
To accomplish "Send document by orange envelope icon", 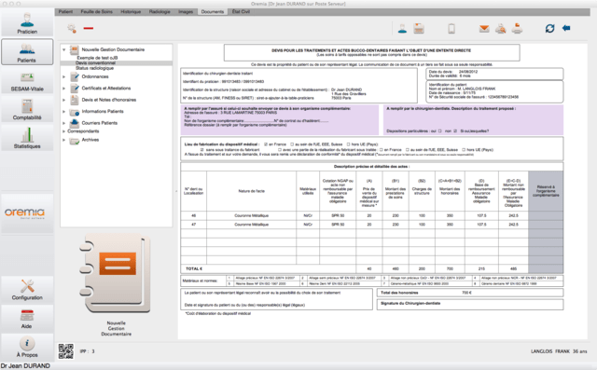I will click(x=484, y=29).
